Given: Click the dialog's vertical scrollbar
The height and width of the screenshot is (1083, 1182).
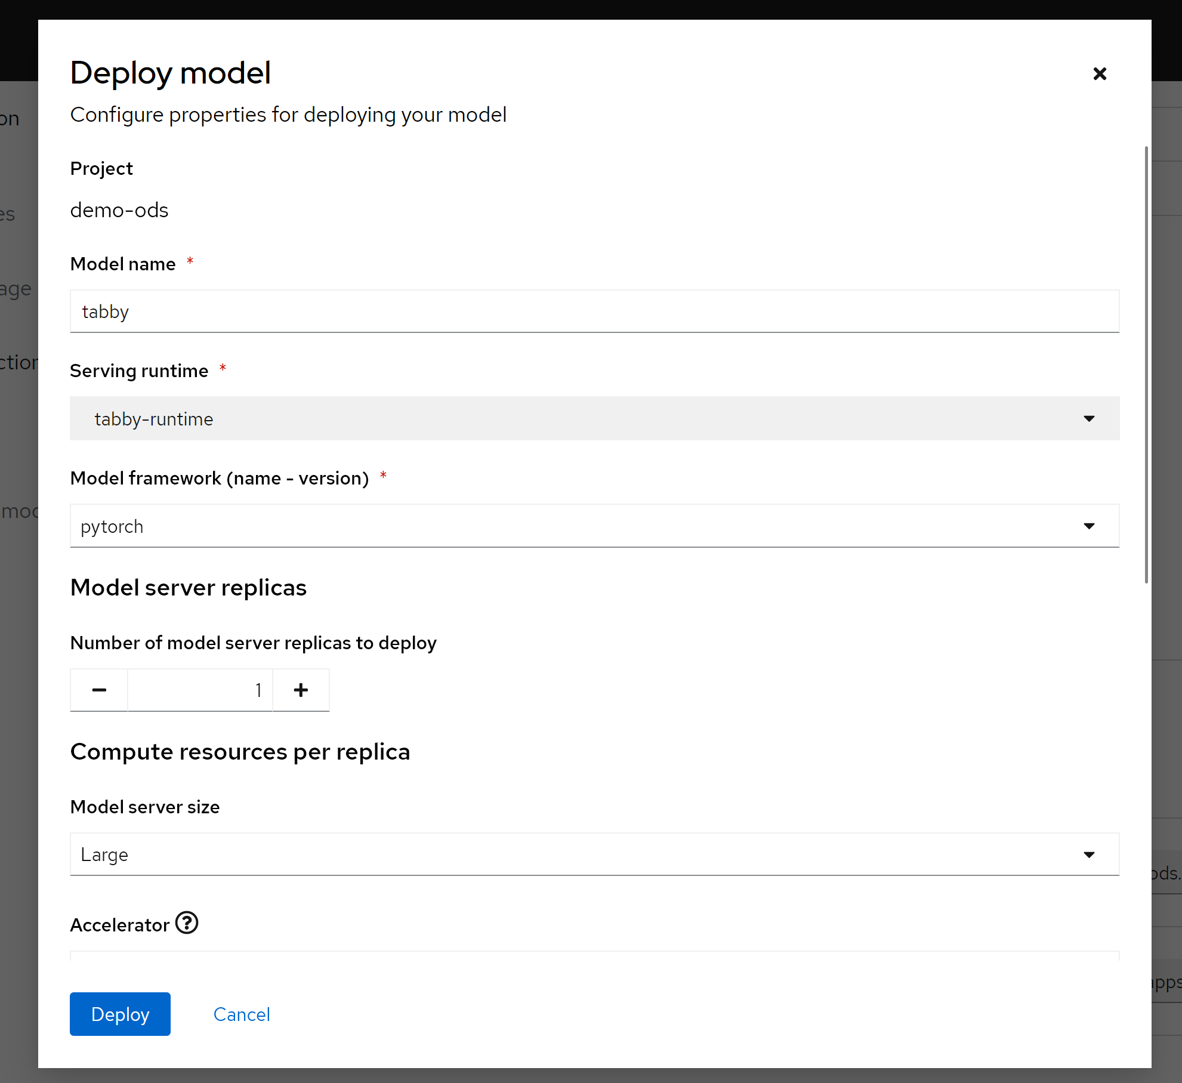Looking at the screenshot, I should (1146, 364).
